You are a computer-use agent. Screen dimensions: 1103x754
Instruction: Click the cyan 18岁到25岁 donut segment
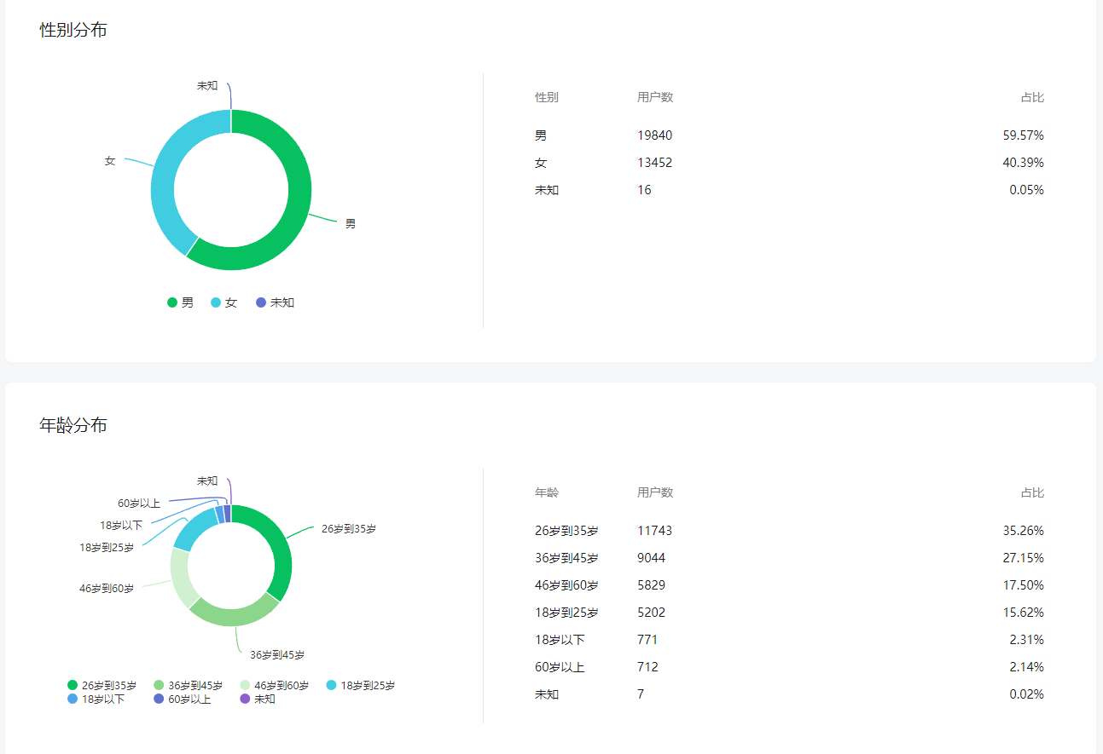pyautogui.click(x=193, y=527)
